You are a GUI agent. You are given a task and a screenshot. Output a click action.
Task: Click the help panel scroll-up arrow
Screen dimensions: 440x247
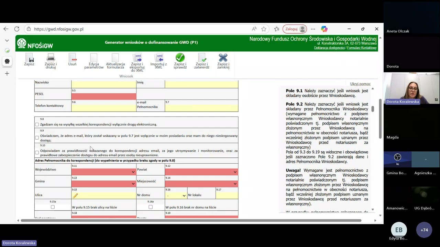(x=373, y=89)
